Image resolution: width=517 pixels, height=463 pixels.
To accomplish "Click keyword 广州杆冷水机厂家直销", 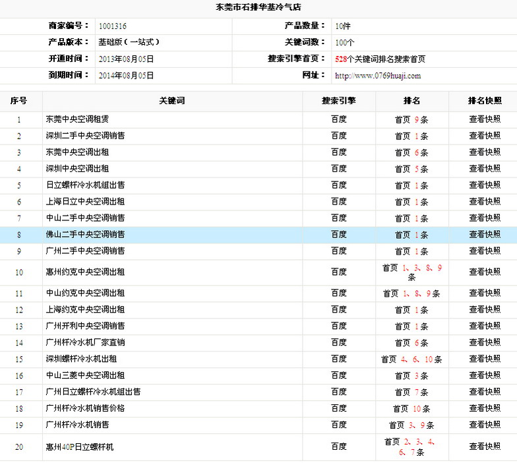I will [x=85, y=343].
